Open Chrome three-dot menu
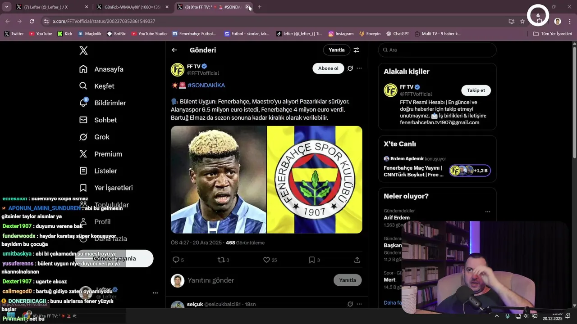Viewport: 577px width, 324px height. tap(570, 21)
